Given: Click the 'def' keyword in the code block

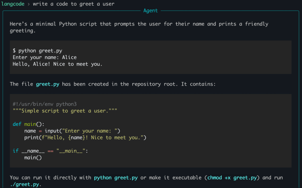Looking at the screenshot, I should (17, 124).
